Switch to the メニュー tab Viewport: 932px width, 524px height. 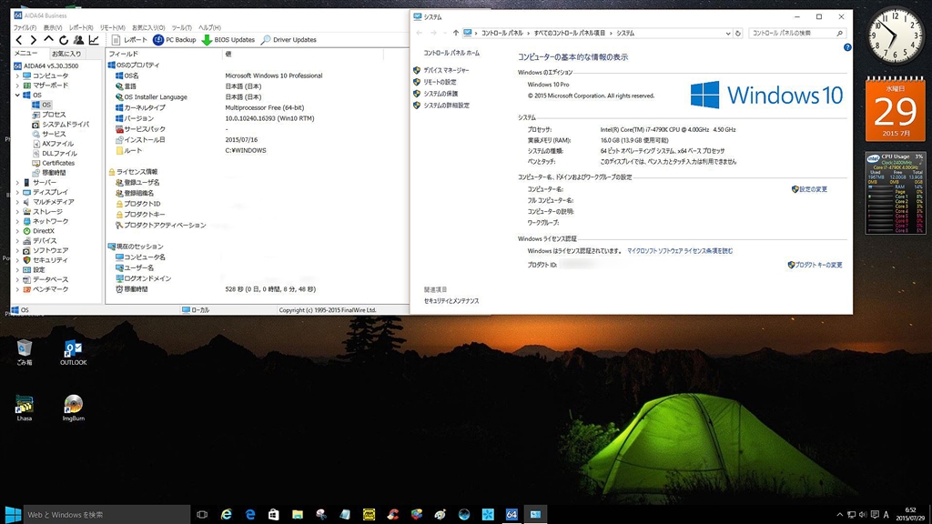tap(25, 54)
